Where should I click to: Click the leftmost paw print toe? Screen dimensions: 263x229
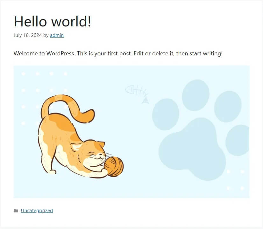[x=166, y=114]
